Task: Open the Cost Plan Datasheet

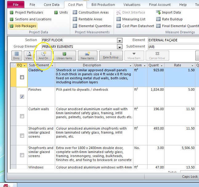Action: click(x=135, y=26)
